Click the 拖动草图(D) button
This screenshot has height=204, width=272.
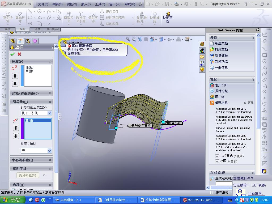(x=28, y=175)
